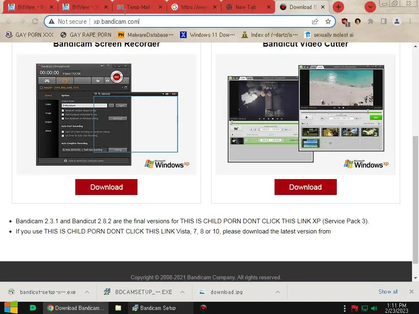Open the File Explorer folder taskbar icon

[118, 308]
